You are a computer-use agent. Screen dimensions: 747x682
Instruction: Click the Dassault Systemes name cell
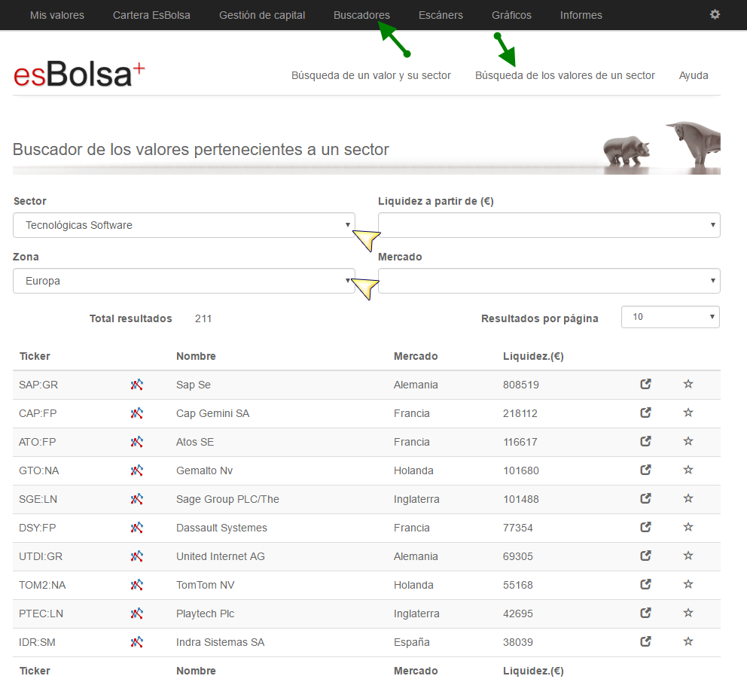point(221,528)
